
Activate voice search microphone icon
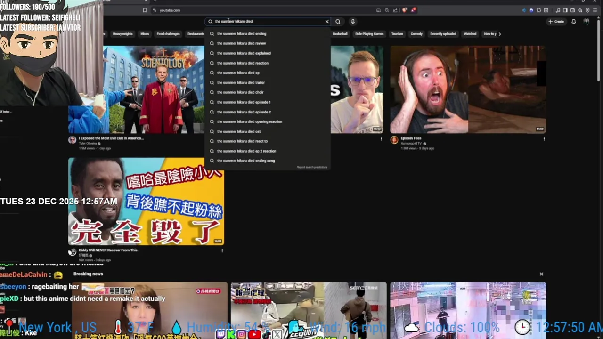coord(352,21)
